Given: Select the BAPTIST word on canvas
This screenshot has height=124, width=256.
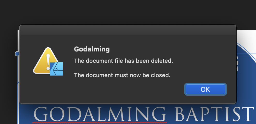Looking at the screenshot, I should [x=214, y=114].
